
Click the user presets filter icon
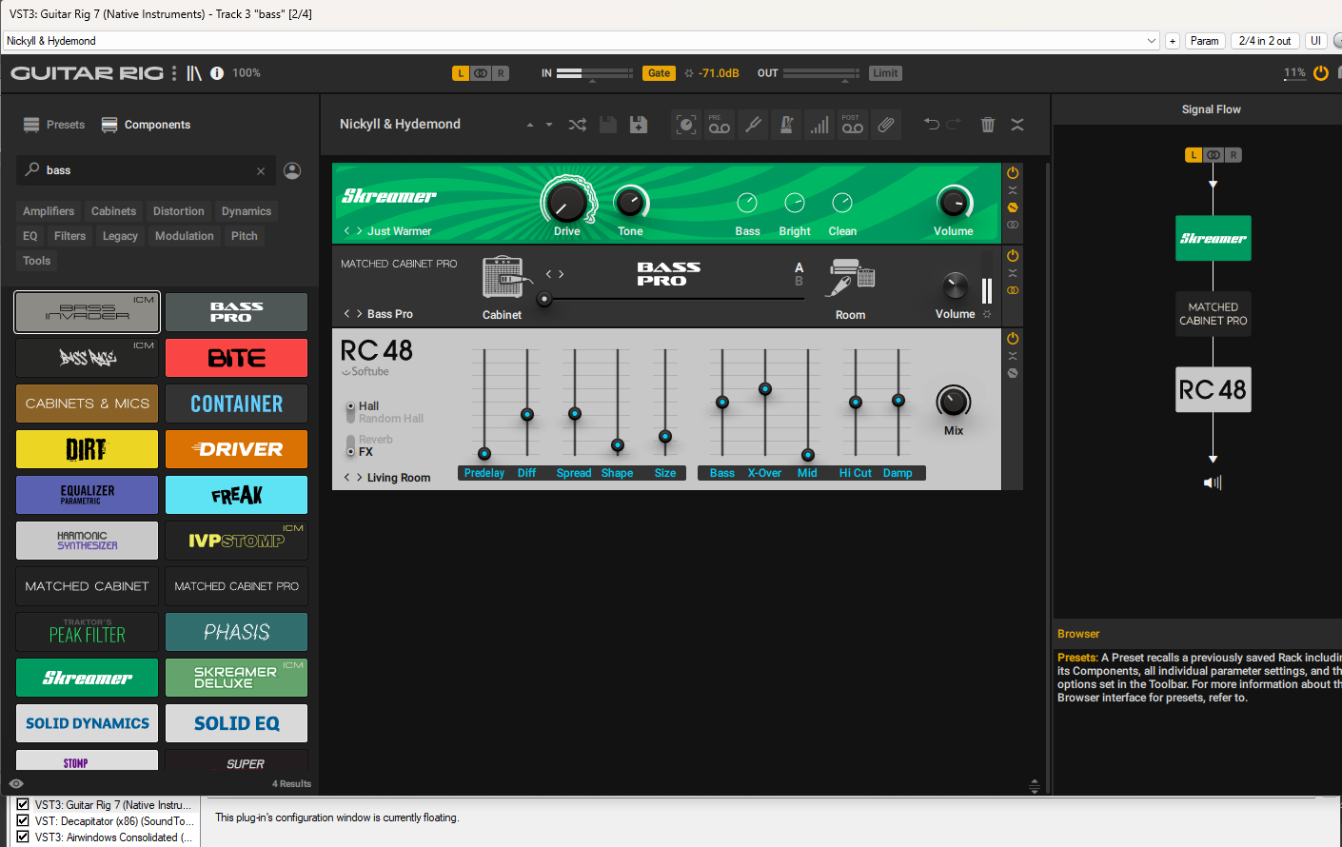292,170
